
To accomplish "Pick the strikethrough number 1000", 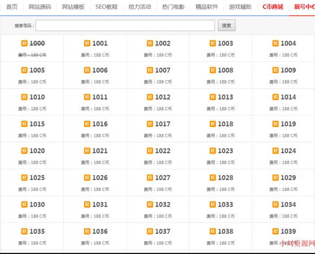I will coord(37,43).
